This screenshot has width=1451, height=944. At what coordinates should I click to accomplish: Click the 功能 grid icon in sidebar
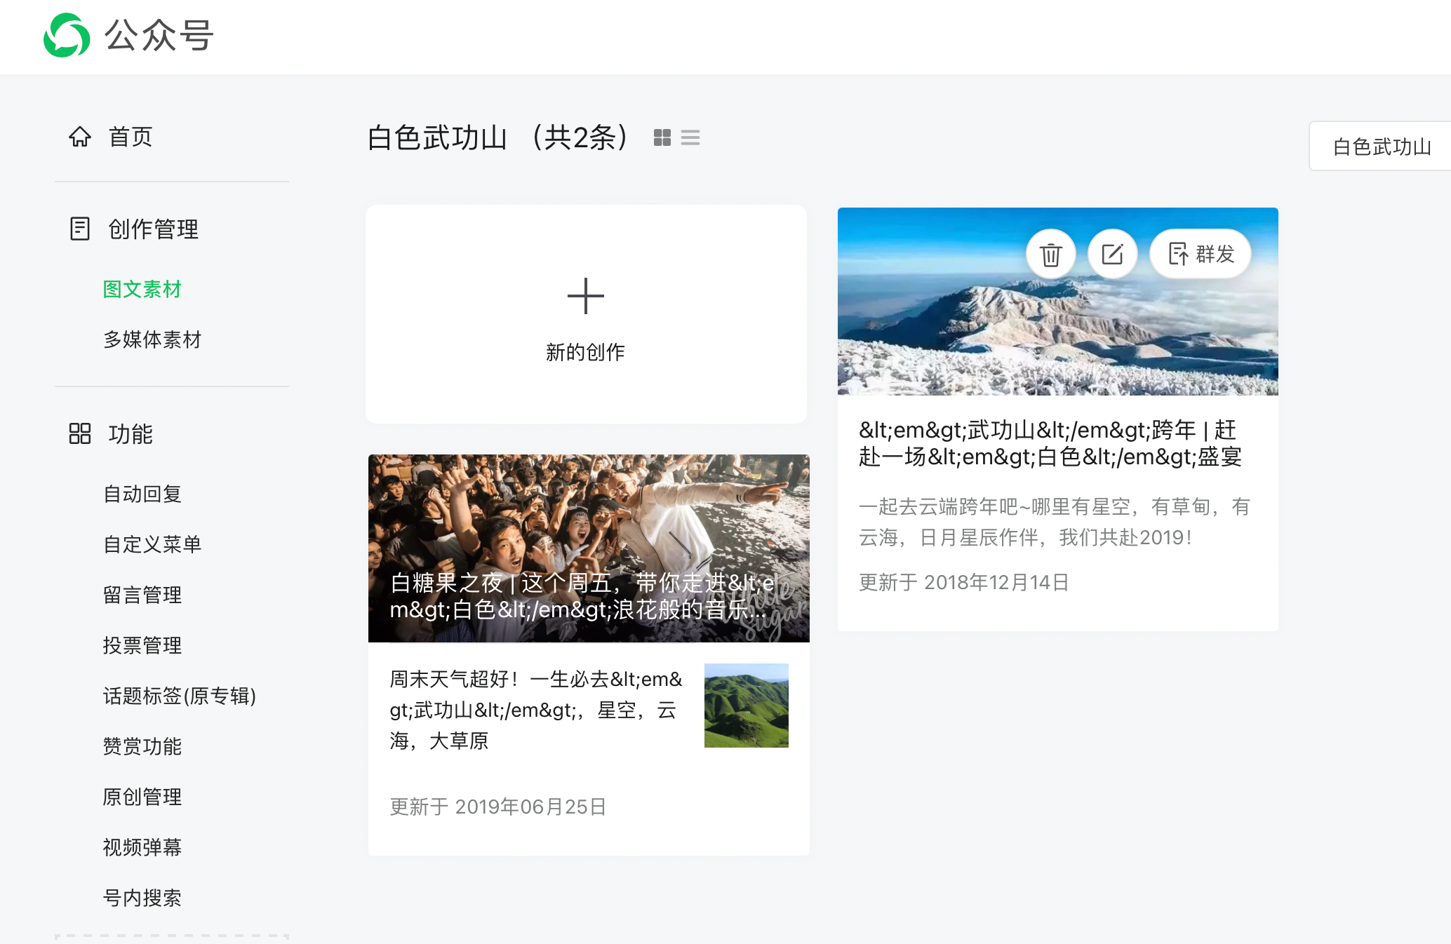[79, 434]
